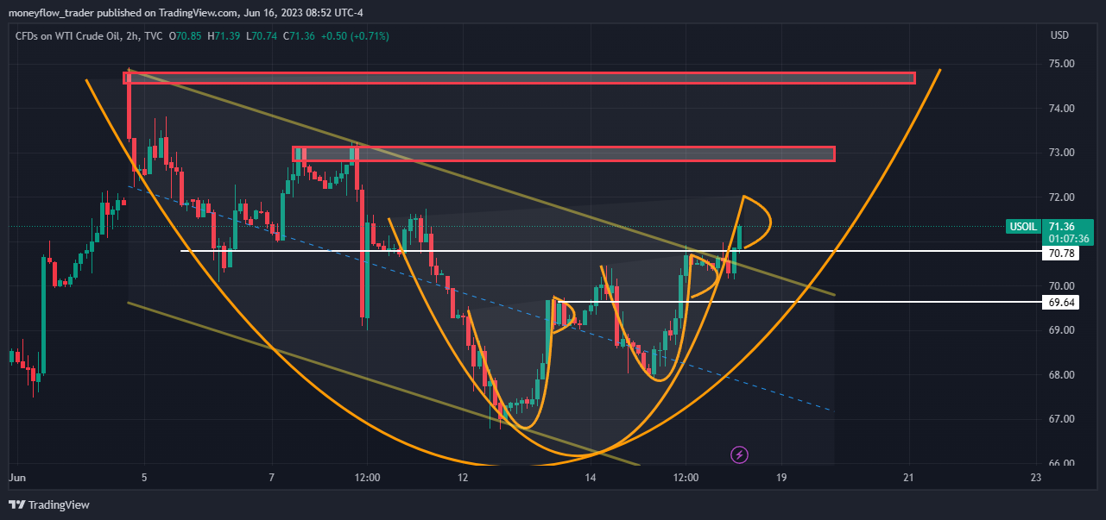Click the 70.00 price axis label
The width and height of the screenshot is (1106, 520).
[x=1062, y=286]
